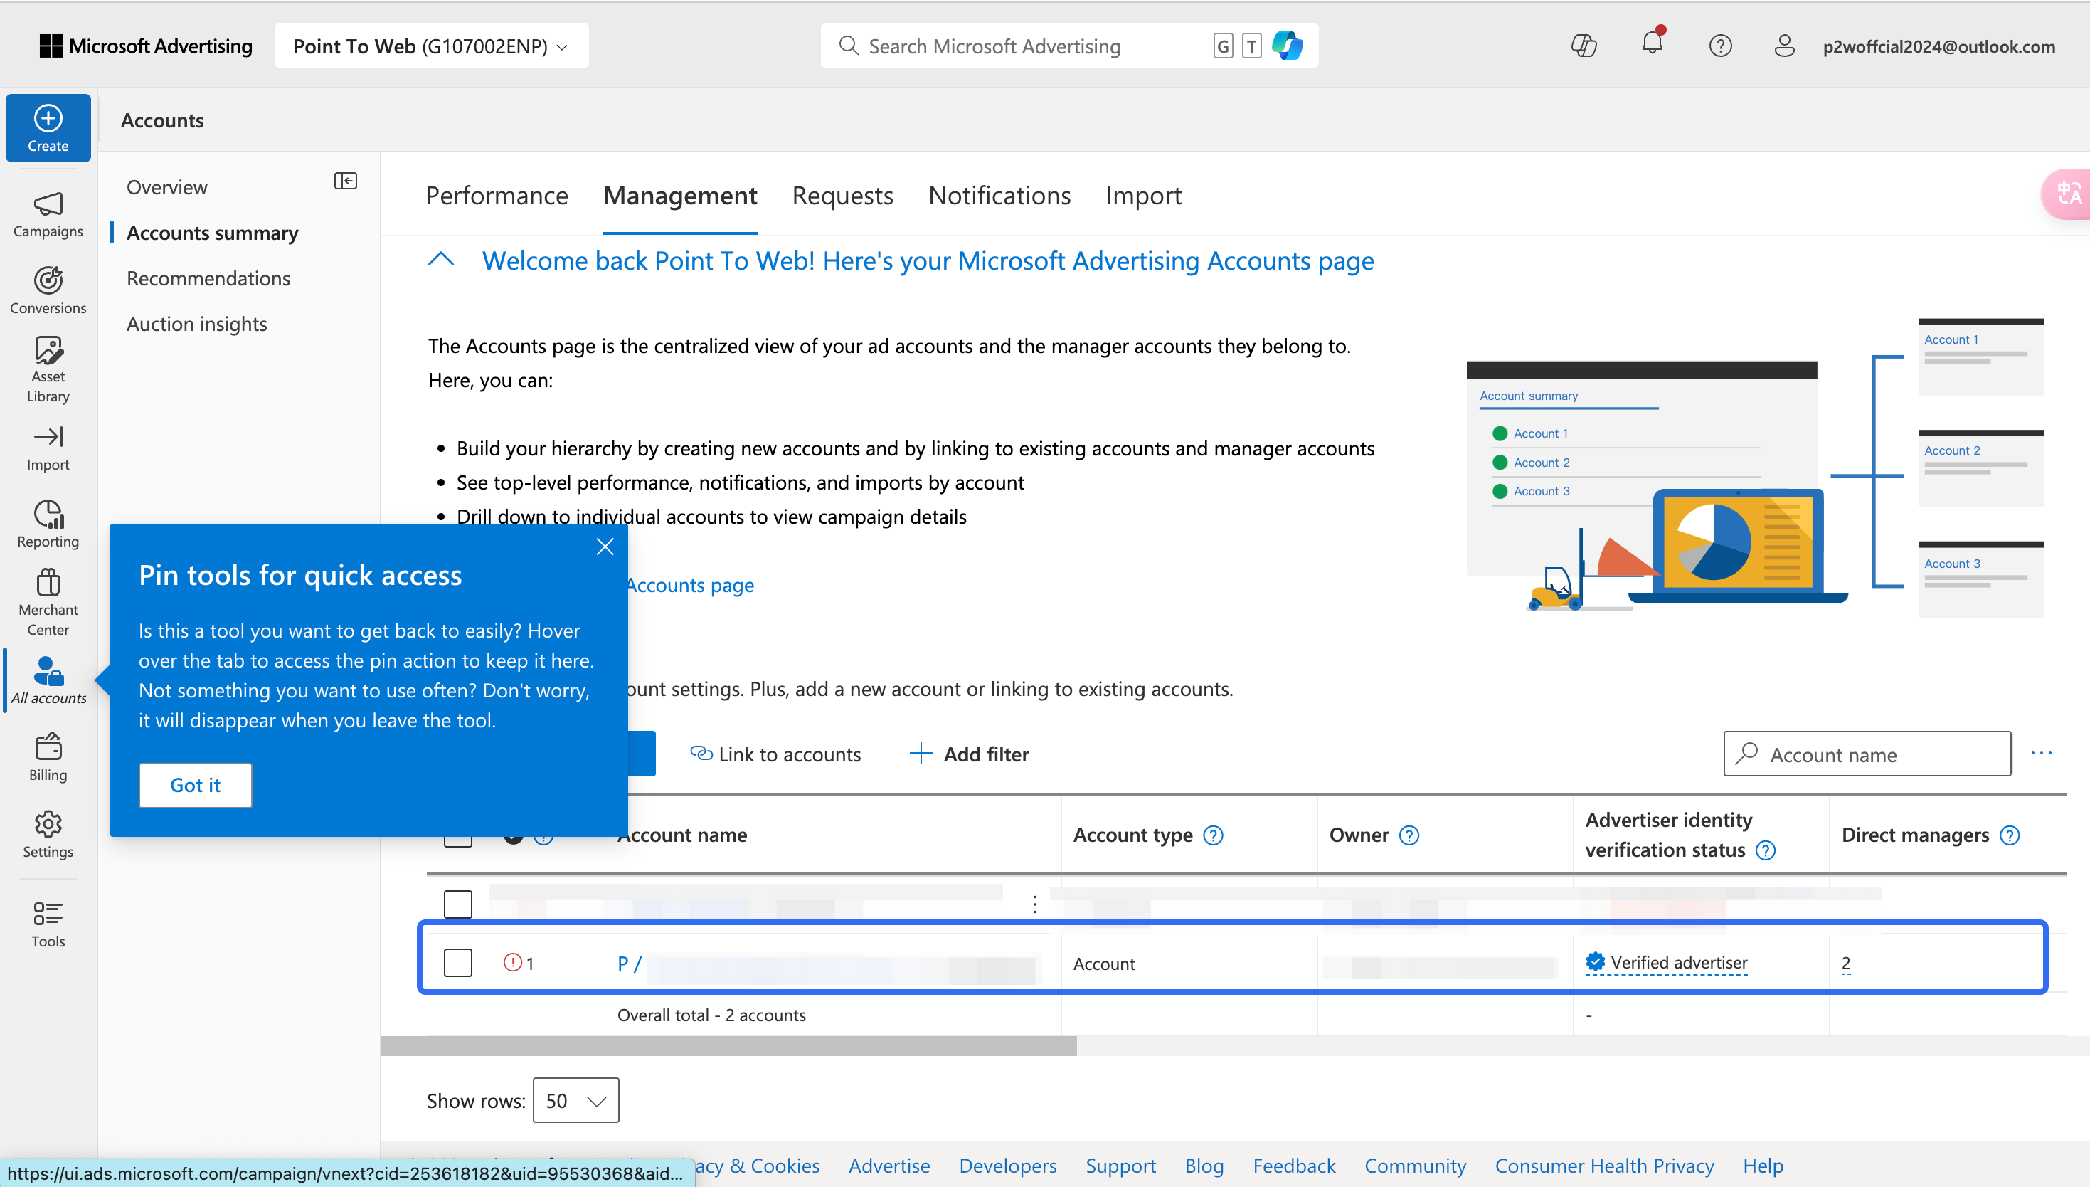
Task: Focus the Account name search field
Action: (x=1867, y=754)
